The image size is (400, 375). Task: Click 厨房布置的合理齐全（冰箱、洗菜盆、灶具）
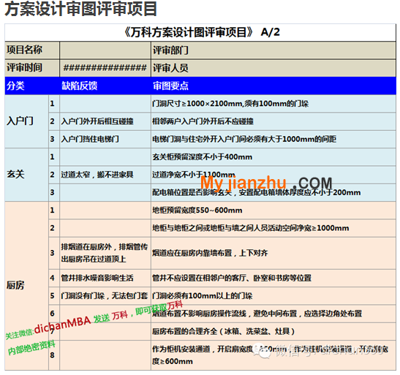[x=224, y=331]
